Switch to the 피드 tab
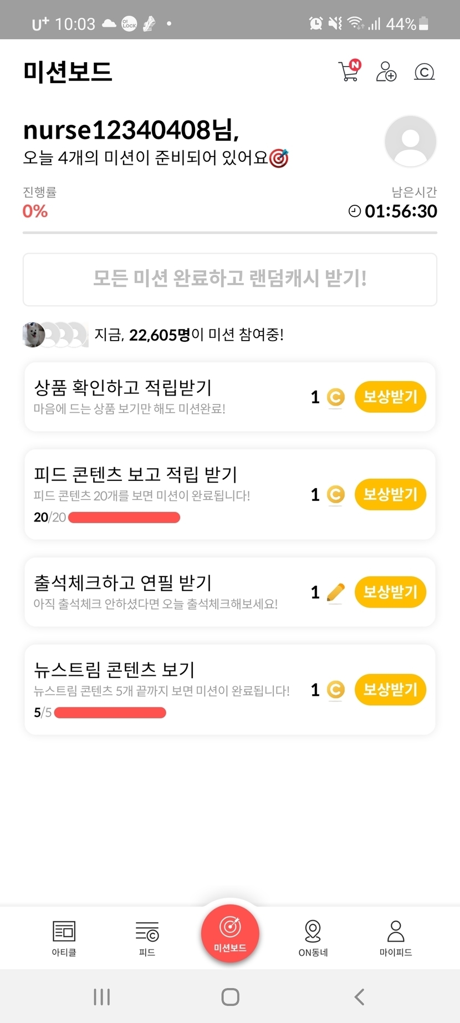Screen dimensions: 460x1023 coord(147,938)
